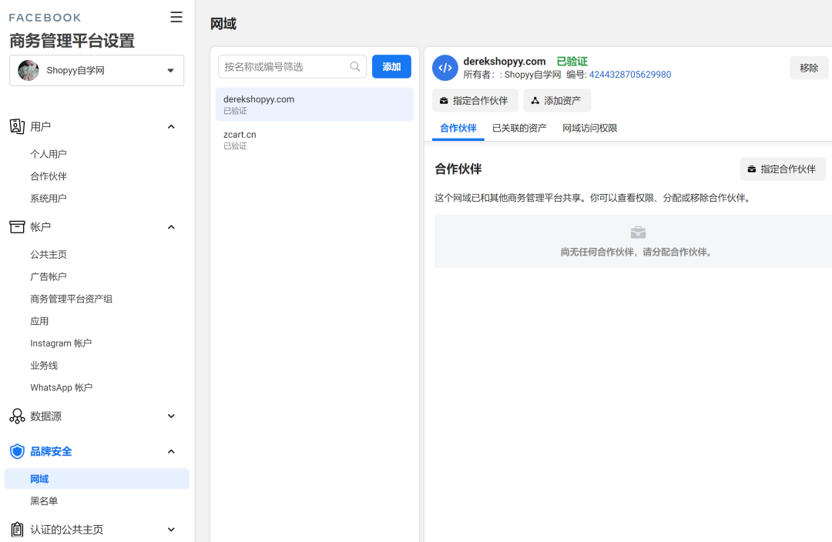The height and width of the screenshot is (542, 832).
Task: Click the search magnifier icon
Action: [355, 67]
